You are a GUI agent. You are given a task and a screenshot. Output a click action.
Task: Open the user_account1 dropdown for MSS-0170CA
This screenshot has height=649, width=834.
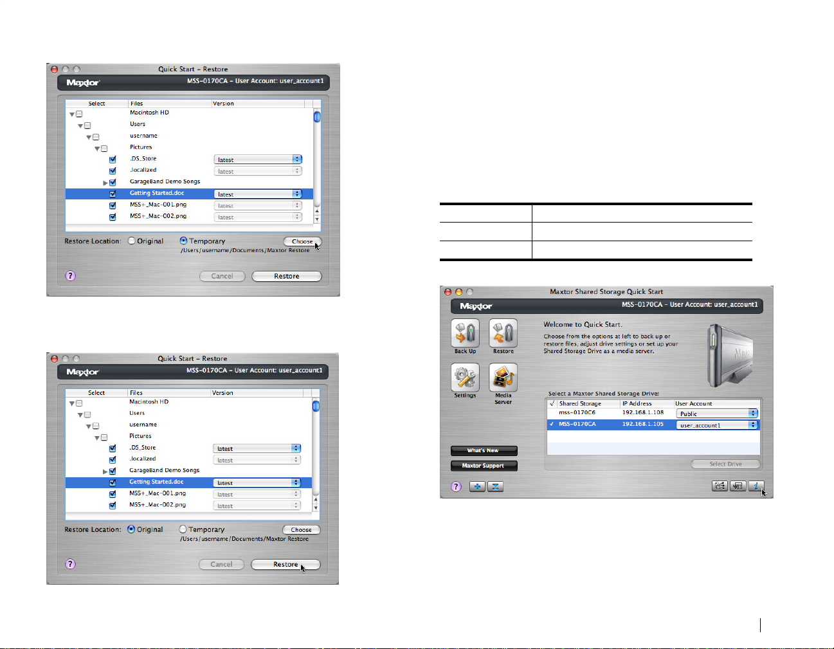[718, 425]
